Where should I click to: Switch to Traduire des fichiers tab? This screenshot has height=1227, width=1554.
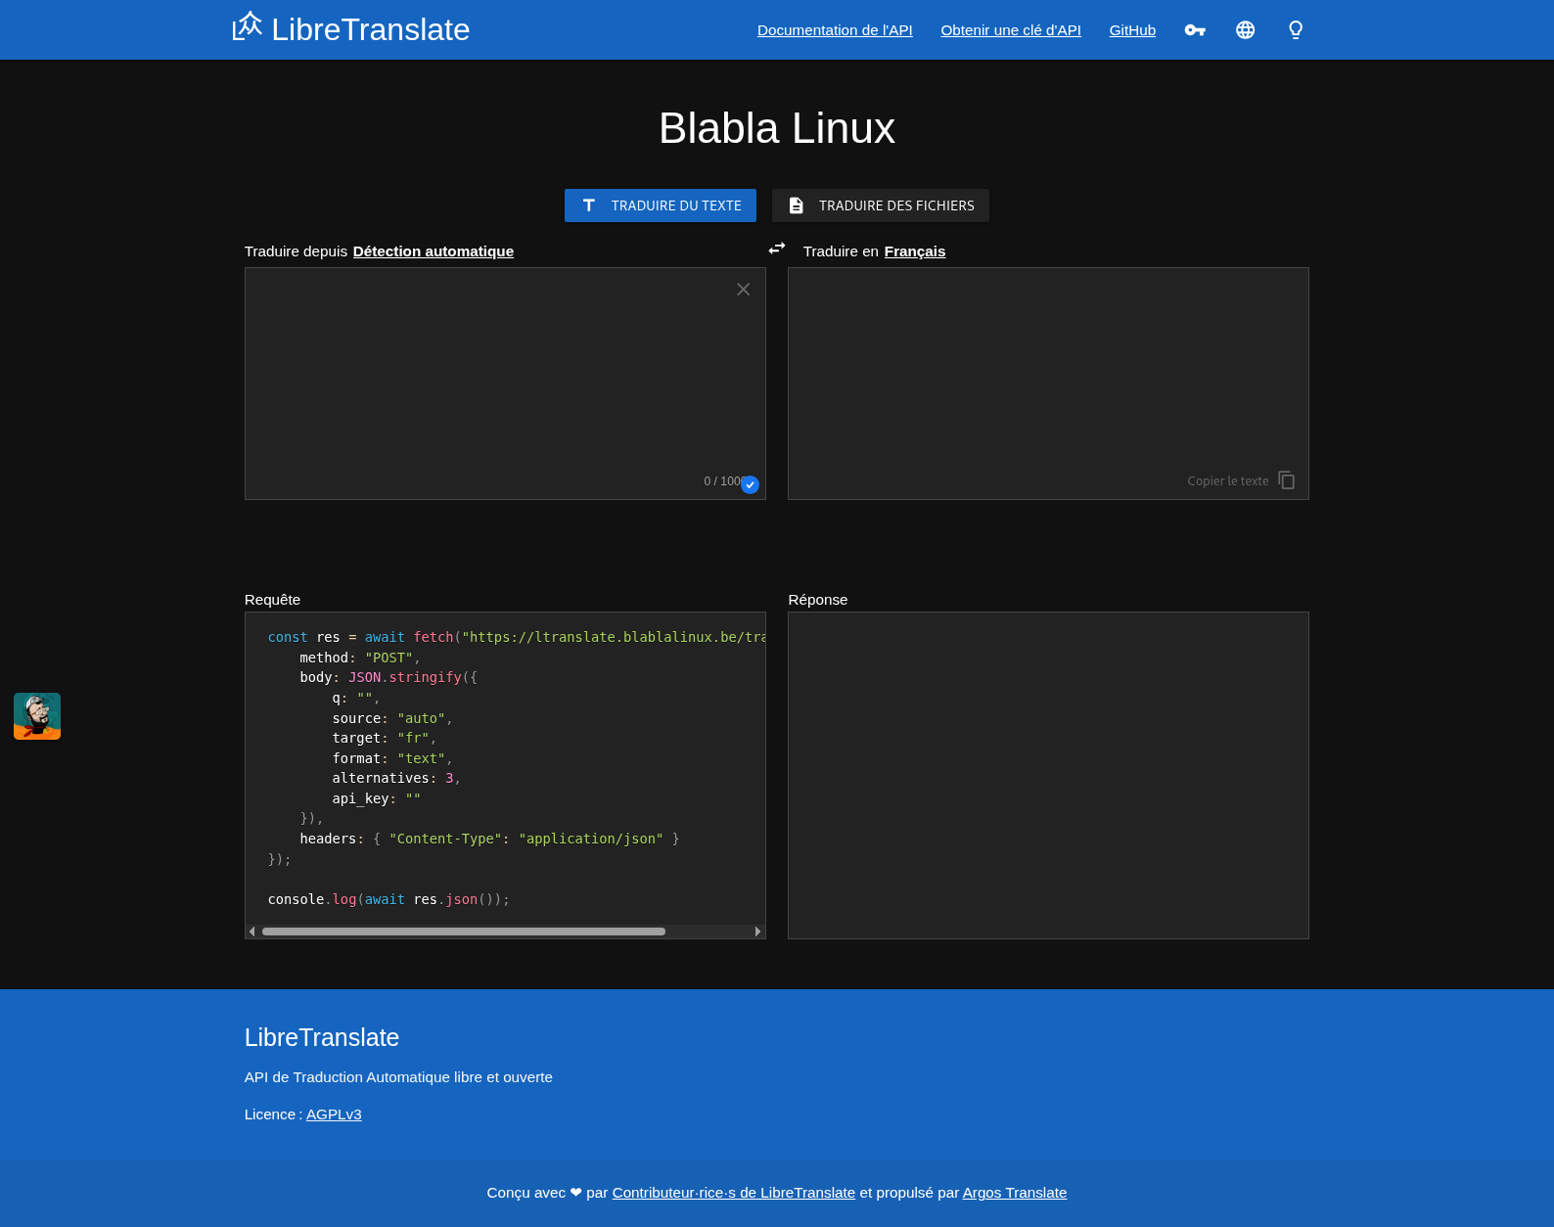(881, 205)
